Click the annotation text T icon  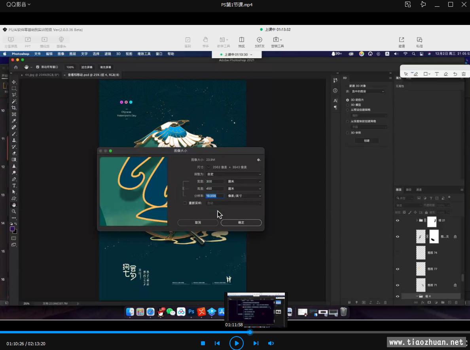(x=437, y=74)
